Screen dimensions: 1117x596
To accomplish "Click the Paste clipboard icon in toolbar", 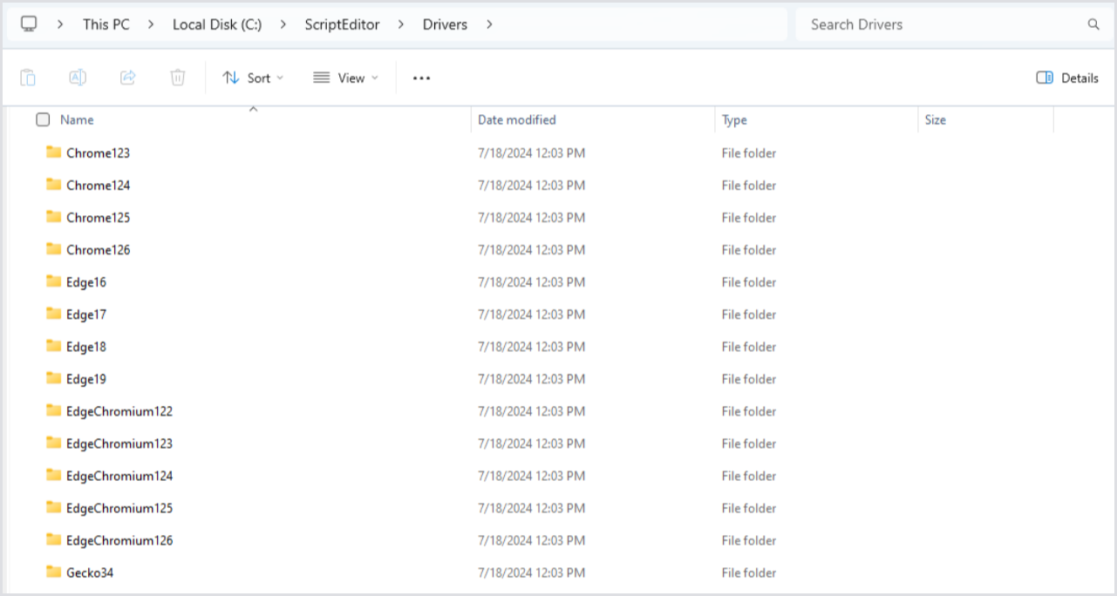I will [x=28, y=78].
